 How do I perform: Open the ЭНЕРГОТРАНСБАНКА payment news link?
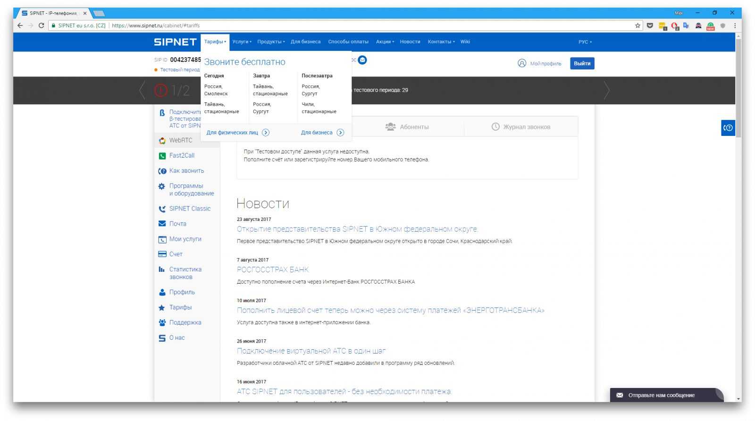coord(391,311)
